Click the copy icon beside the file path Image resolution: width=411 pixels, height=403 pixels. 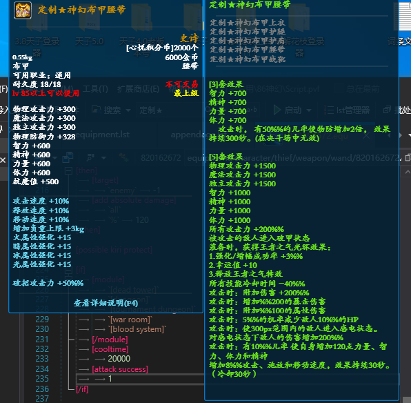pos(408,158)
